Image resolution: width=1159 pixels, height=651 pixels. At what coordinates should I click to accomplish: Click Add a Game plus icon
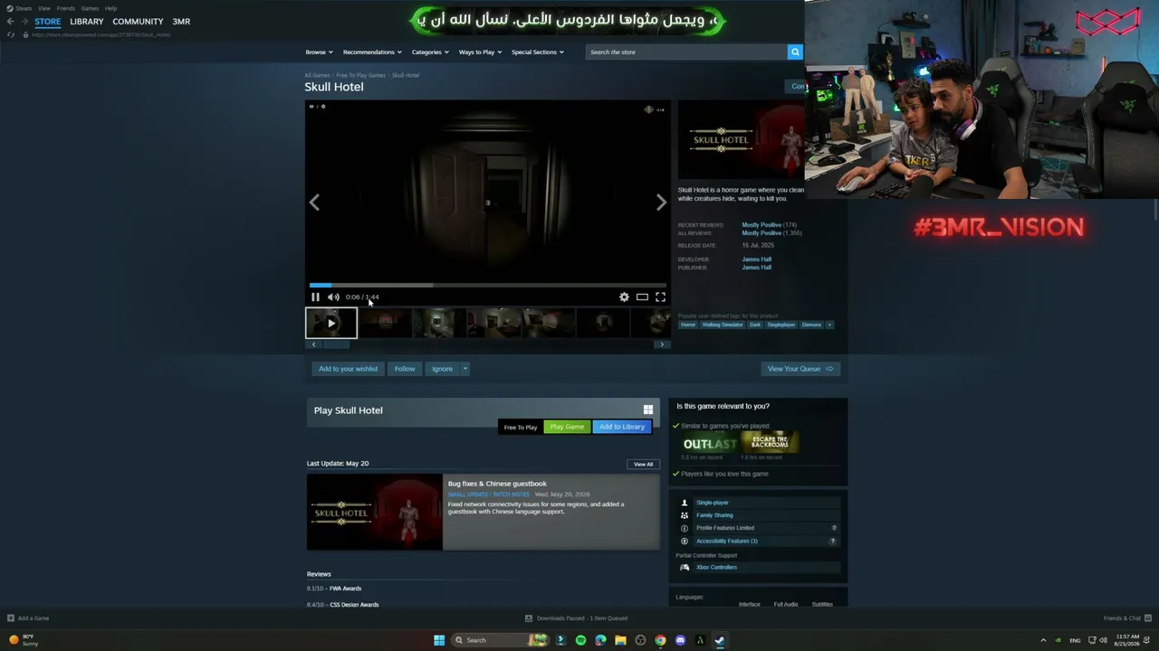(11, 618)
